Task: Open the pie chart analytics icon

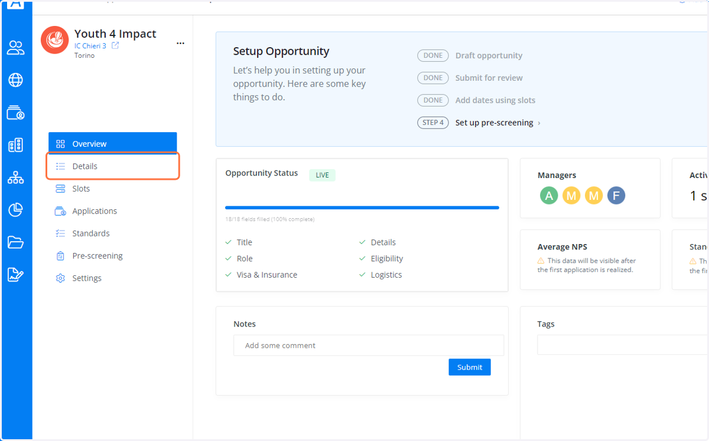Action: click(16, 209)
